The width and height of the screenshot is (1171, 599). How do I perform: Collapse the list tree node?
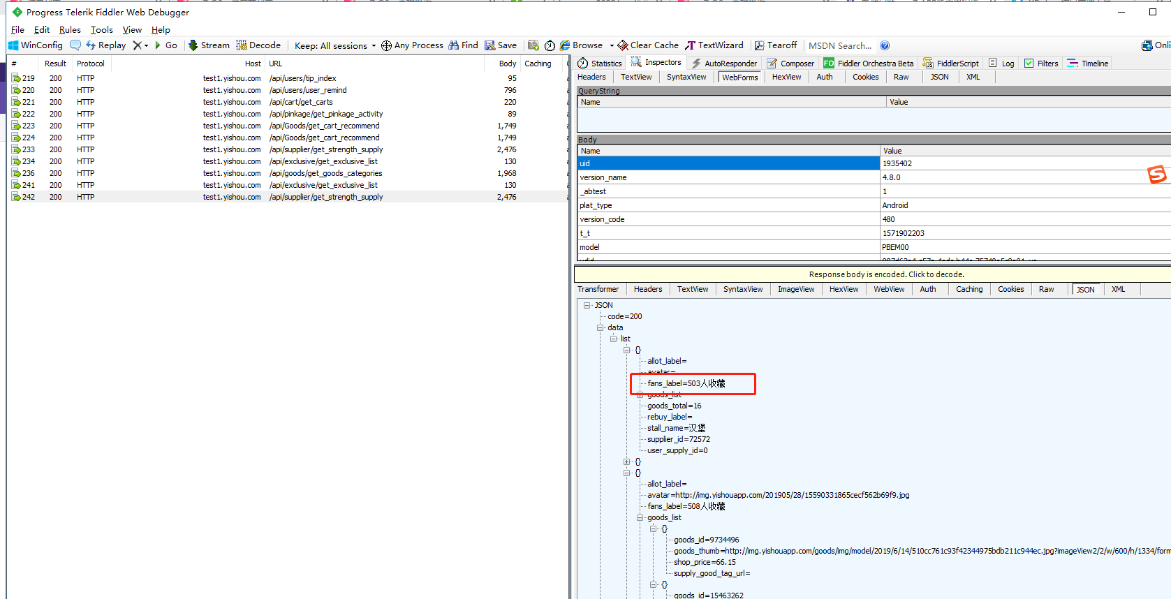click(614, 339)
